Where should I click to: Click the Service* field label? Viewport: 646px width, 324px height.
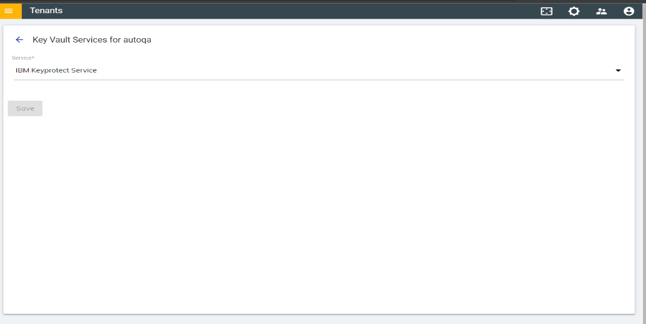tap(23, 57)
